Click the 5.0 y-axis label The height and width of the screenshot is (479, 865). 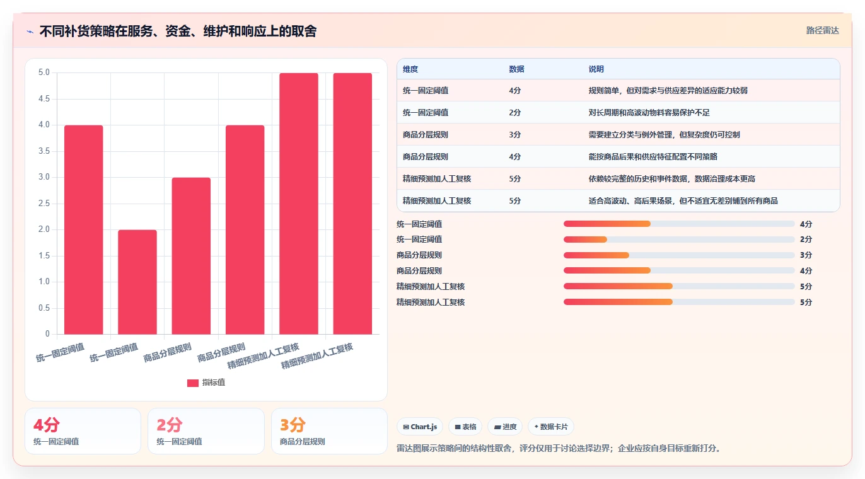44,72
